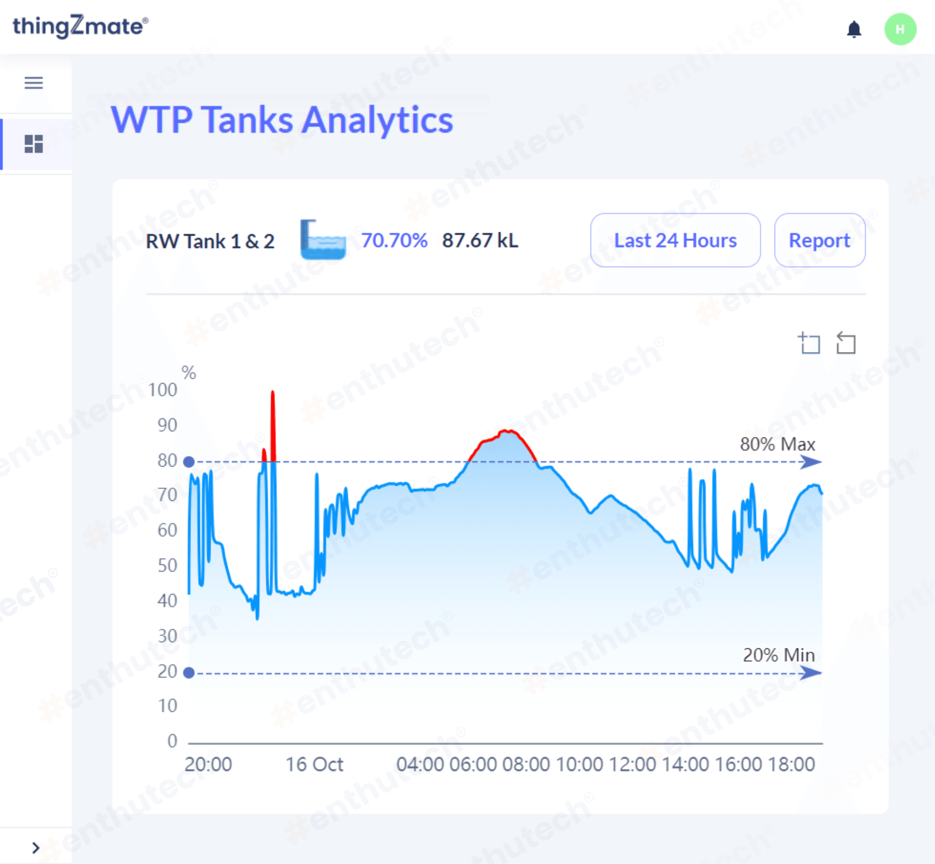Click the thingZmate logo

80,27
